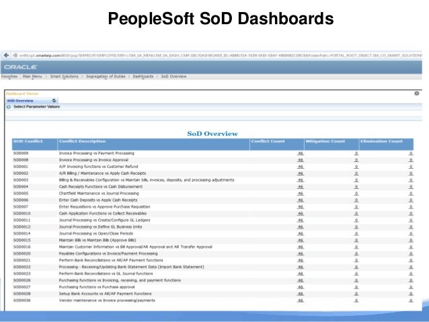Open mitigation count for SOD0014 row
Viewport: 429px width, 322px height.
(356, 234)
